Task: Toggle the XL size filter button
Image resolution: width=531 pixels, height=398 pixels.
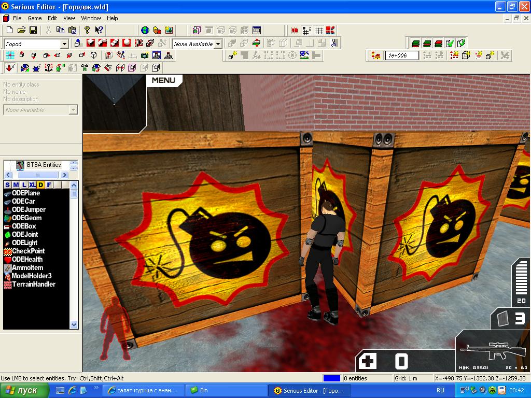Action: pyautogui.click(x=32, y=185)
